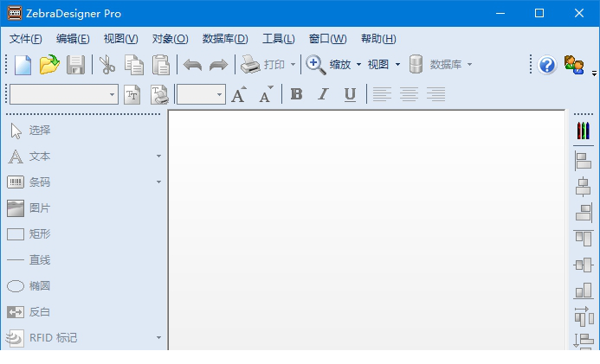Toggle italic formatting
600x364 pixels.
click(x=323, y=94)
